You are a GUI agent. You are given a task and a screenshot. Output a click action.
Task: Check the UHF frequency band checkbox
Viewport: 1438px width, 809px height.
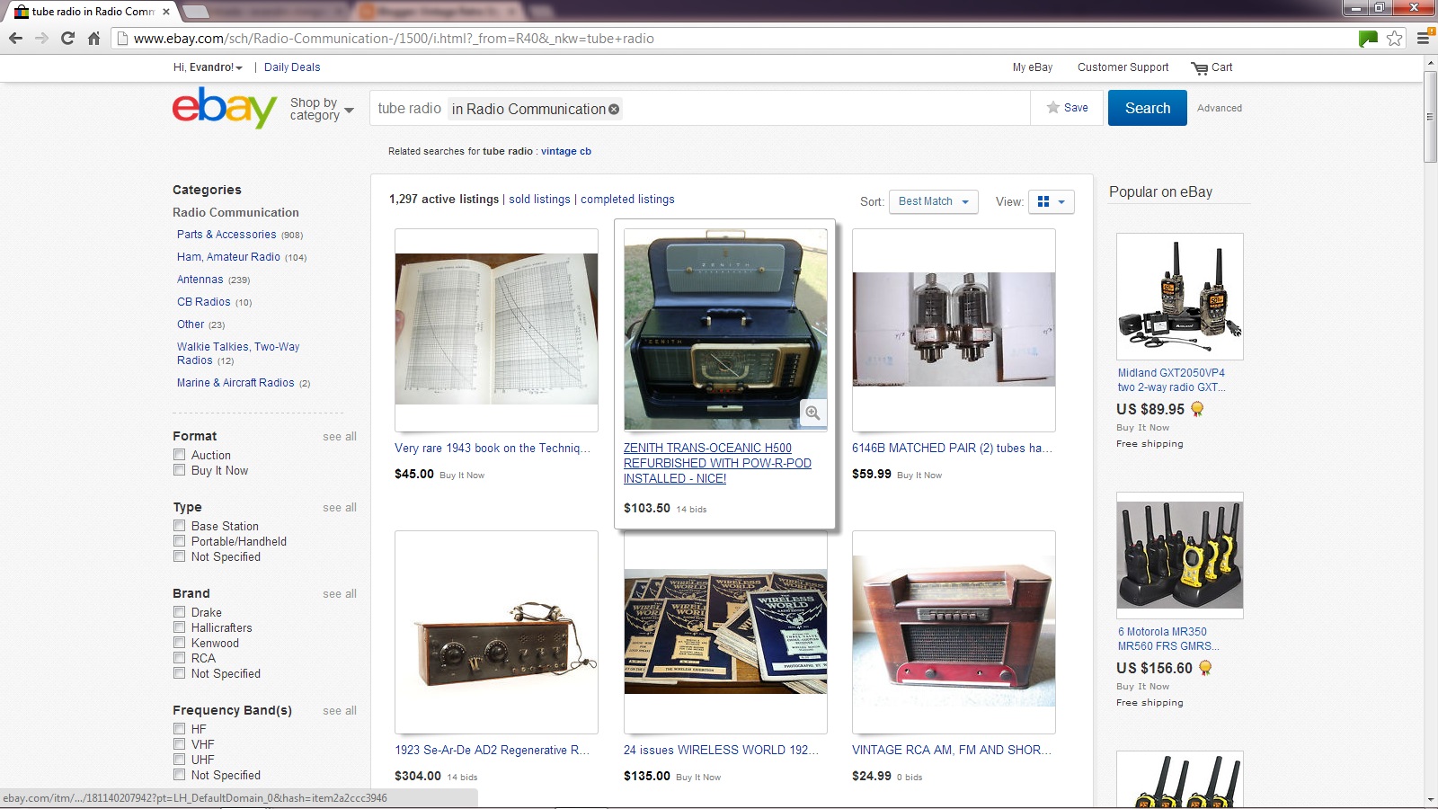[x=180, y=760]
